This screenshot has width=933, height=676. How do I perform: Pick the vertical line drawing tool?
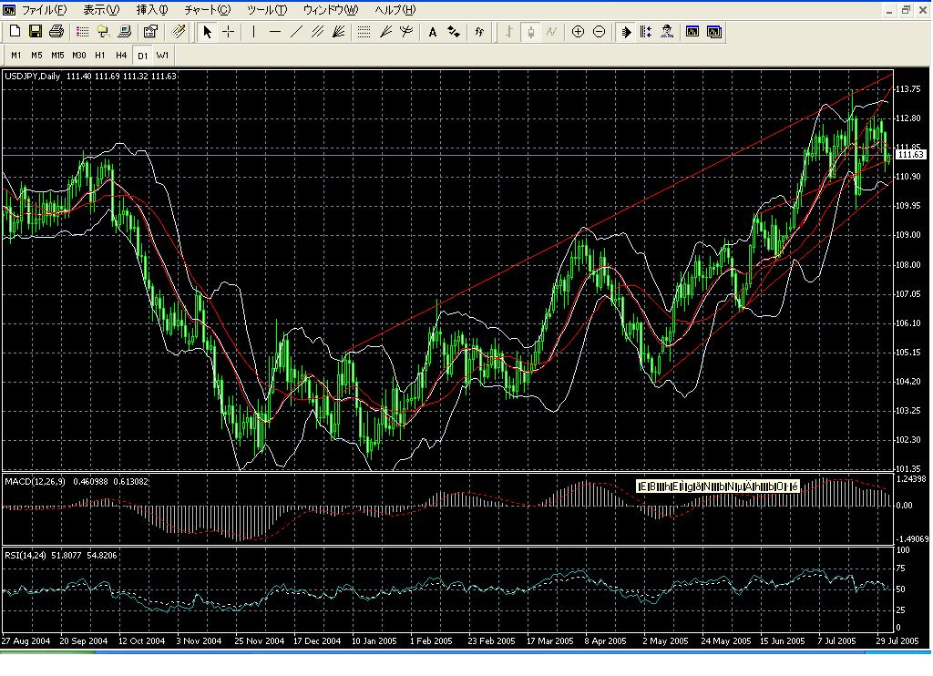253,32
